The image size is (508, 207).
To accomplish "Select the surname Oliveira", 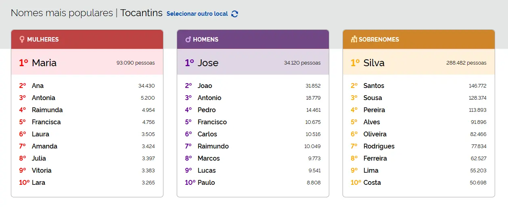I will 375,134.
